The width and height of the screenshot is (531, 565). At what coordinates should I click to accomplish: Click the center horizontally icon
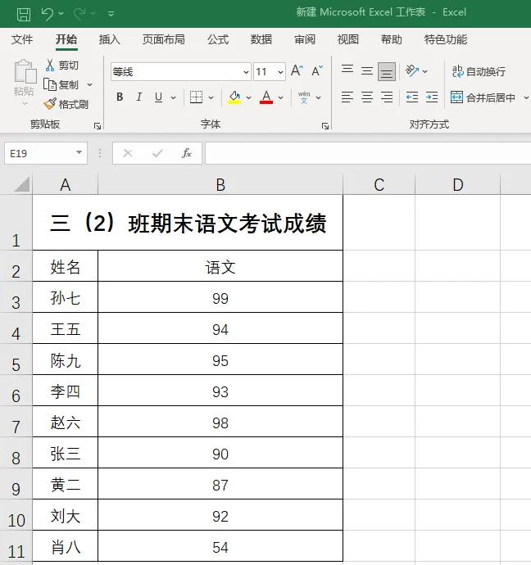(367, 97)
